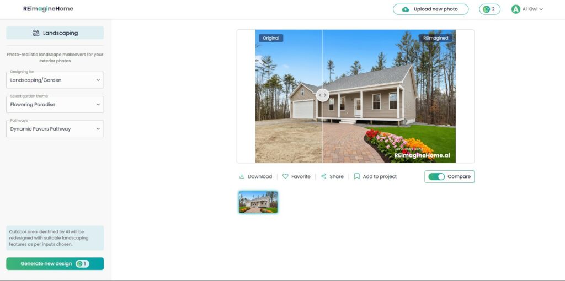565x281 pixels.
Task: Expand the Flowering Paradise theme dropdown
Action: tap(55, 105)
